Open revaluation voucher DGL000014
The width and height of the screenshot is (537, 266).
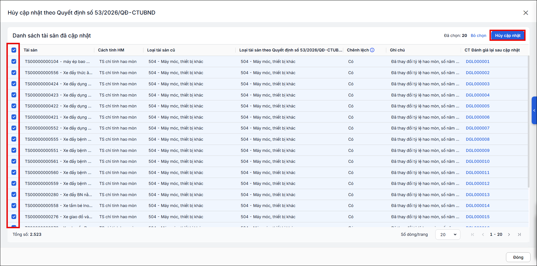[477, 206]
